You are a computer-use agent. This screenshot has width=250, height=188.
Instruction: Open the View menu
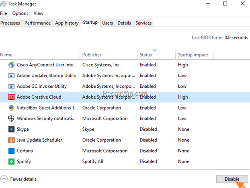[39, 13]
